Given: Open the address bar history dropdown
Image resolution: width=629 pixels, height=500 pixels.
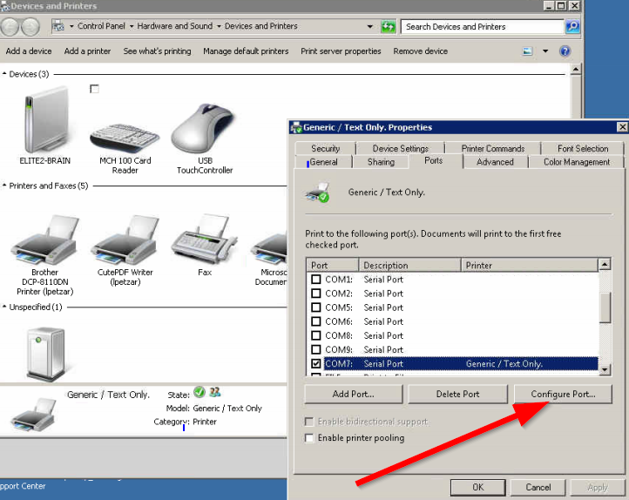Looking at the screenshot, I should coord(370,27).
